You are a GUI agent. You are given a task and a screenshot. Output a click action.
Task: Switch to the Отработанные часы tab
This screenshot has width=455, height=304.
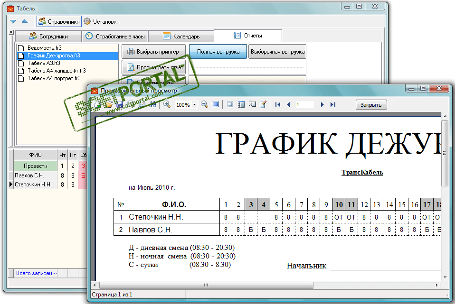coord(115,37)
